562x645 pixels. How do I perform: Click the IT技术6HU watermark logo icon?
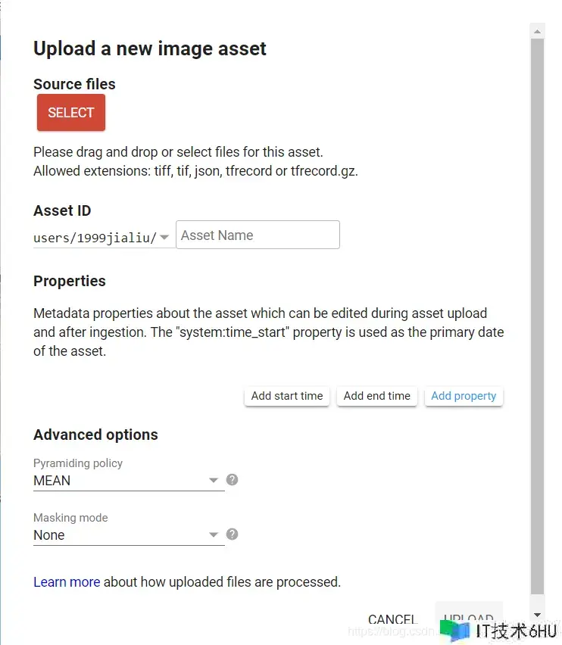pyautogui.click(x=455, y=631)
